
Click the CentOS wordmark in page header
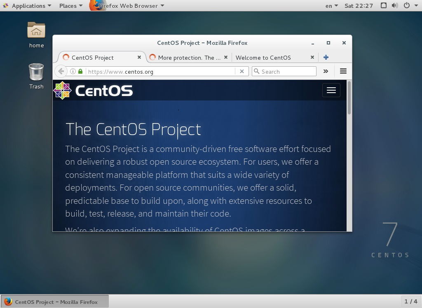[104, 91]
